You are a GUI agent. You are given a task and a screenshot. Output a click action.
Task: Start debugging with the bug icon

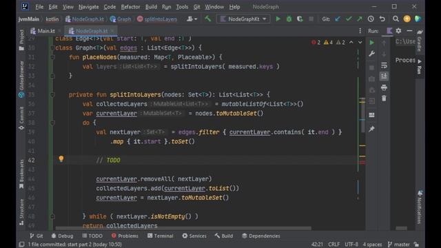click(x=289, y=19)
